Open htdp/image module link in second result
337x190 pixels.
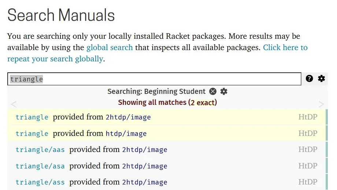126,134
